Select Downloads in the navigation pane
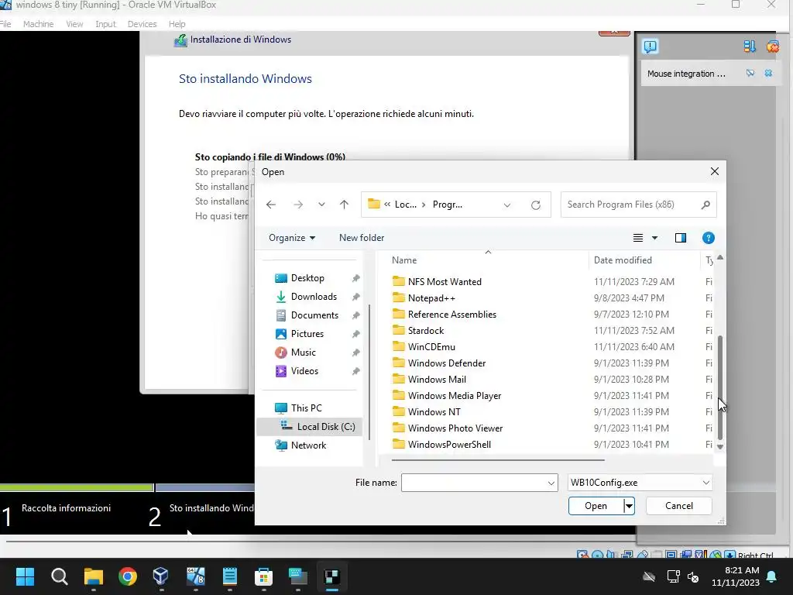This screenshot has width=793, height=595. (x=314, y=297)
